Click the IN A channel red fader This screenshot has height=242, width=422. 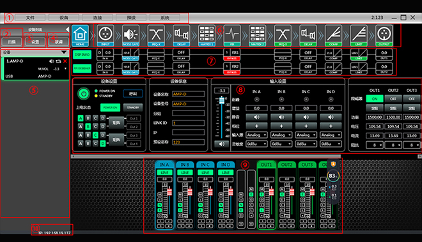click(x=169, y=192)
